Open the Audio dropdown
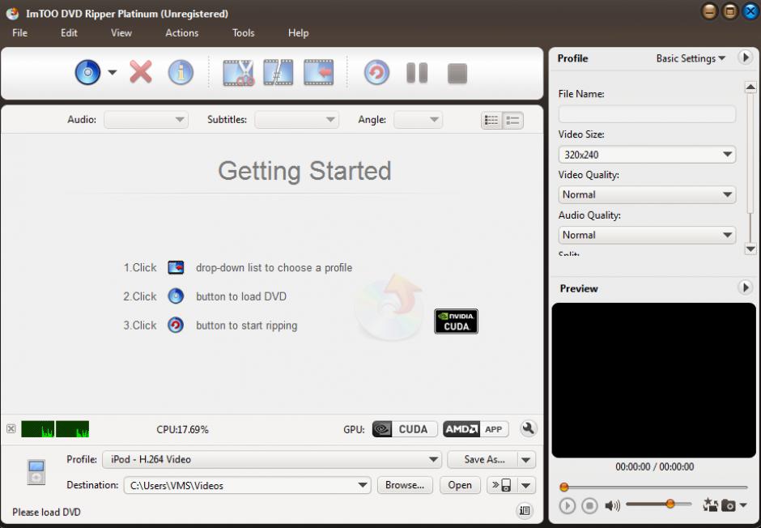761x528 pixels. pos(146,120)
